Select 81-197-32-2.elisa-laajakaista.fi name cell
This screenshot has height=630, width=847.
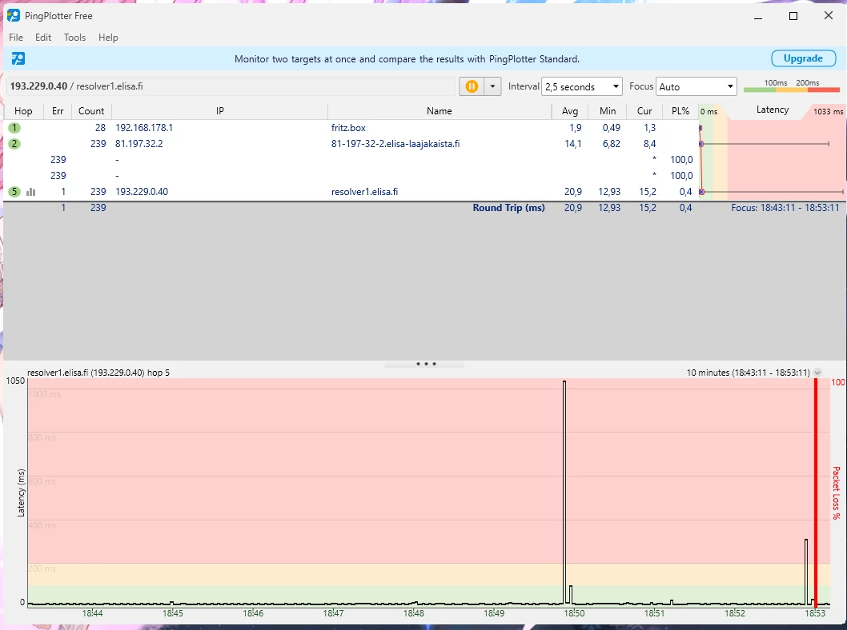pos(395,144)
